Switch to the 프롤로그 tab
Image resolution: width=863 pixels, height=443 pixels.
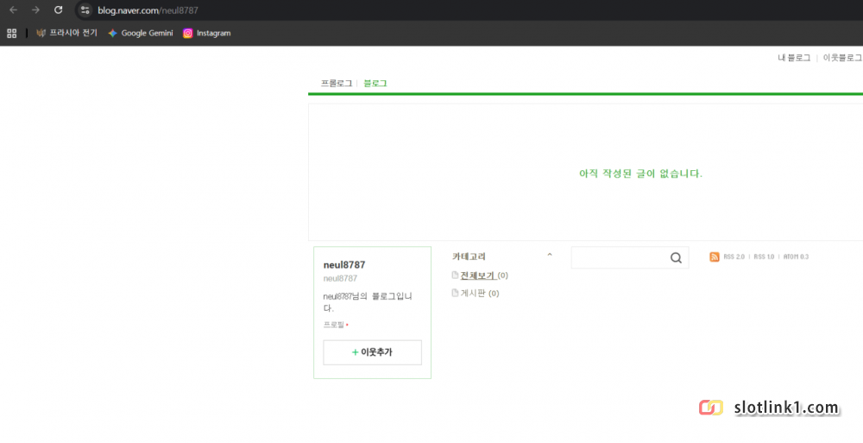(337, 84)
